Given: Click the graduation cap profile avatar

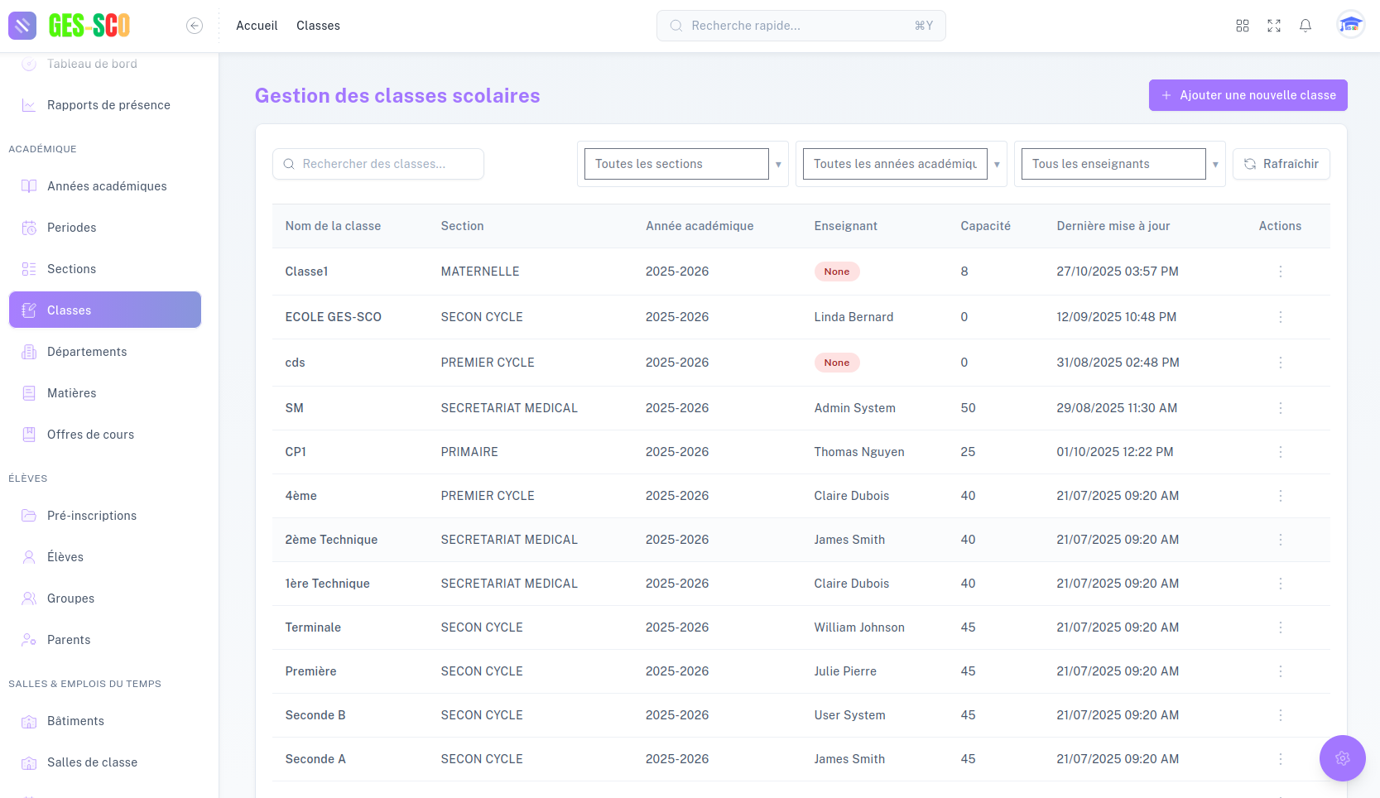Looking at the screenshot, I should (1350, 26).
